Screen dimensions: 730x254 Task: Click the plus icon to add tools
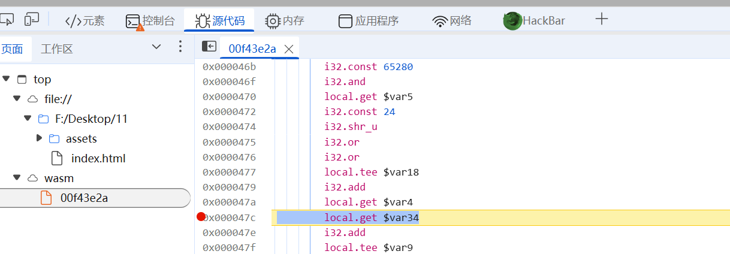pos(602,20)
